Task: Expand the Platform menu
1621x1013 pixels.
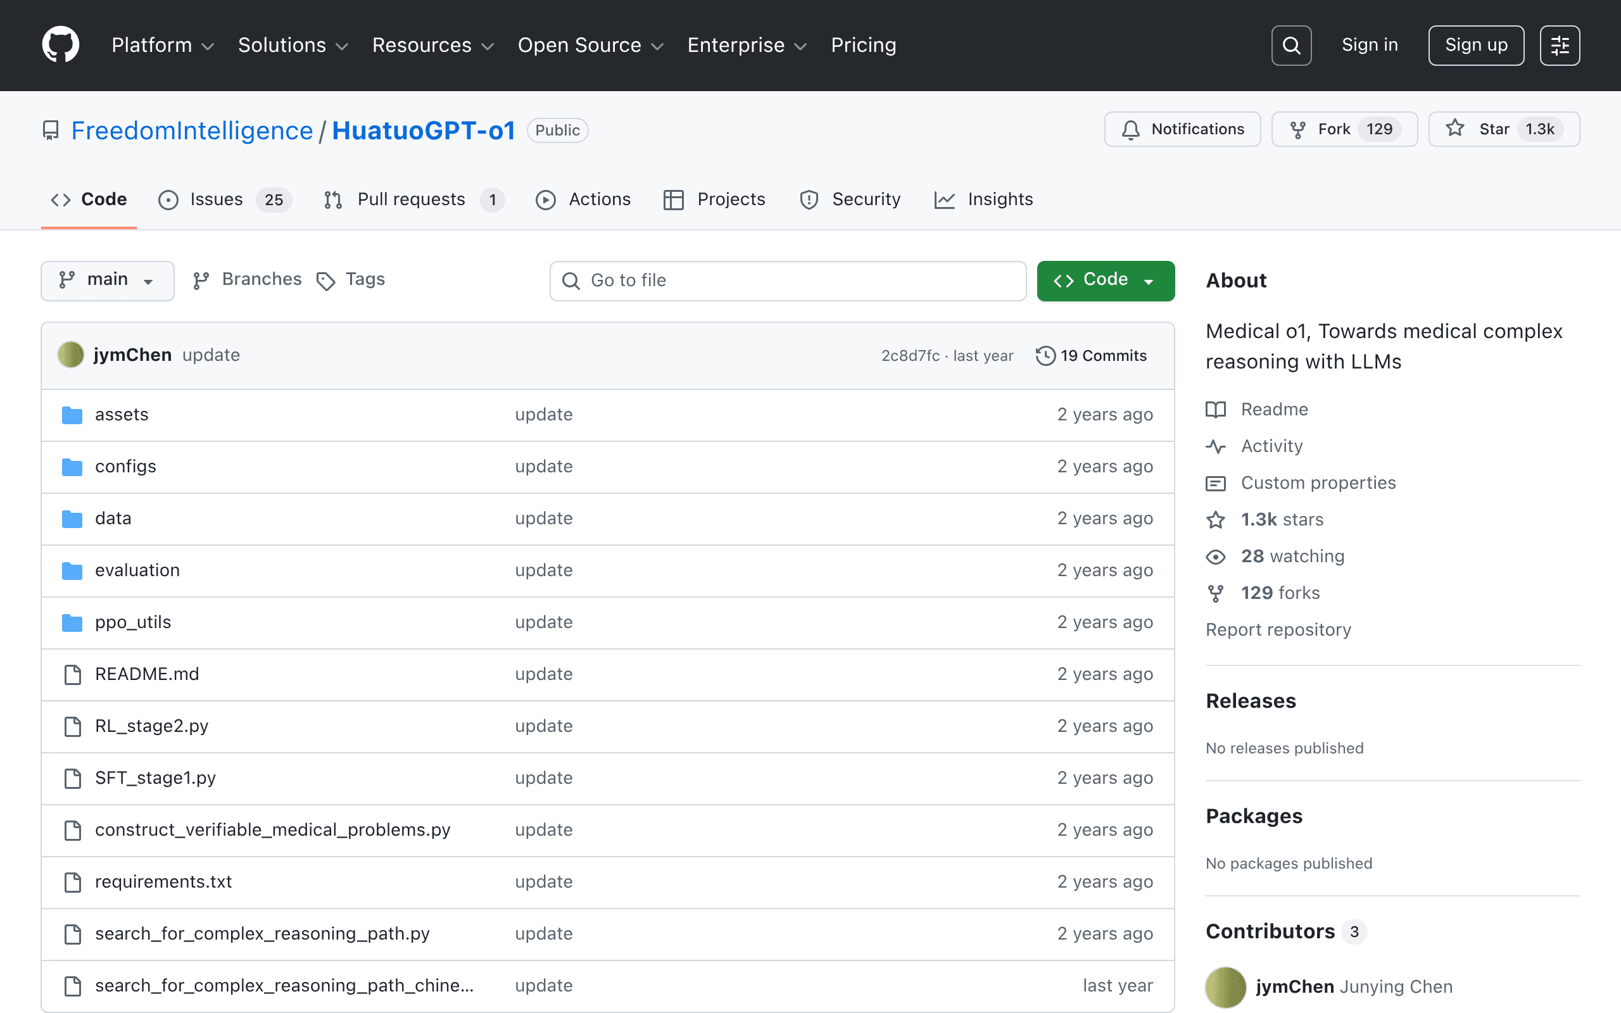Action: tap(163, 46)
